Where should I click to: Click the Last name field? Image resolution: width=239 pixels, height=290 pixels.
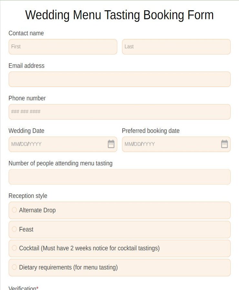coord(176,47)
